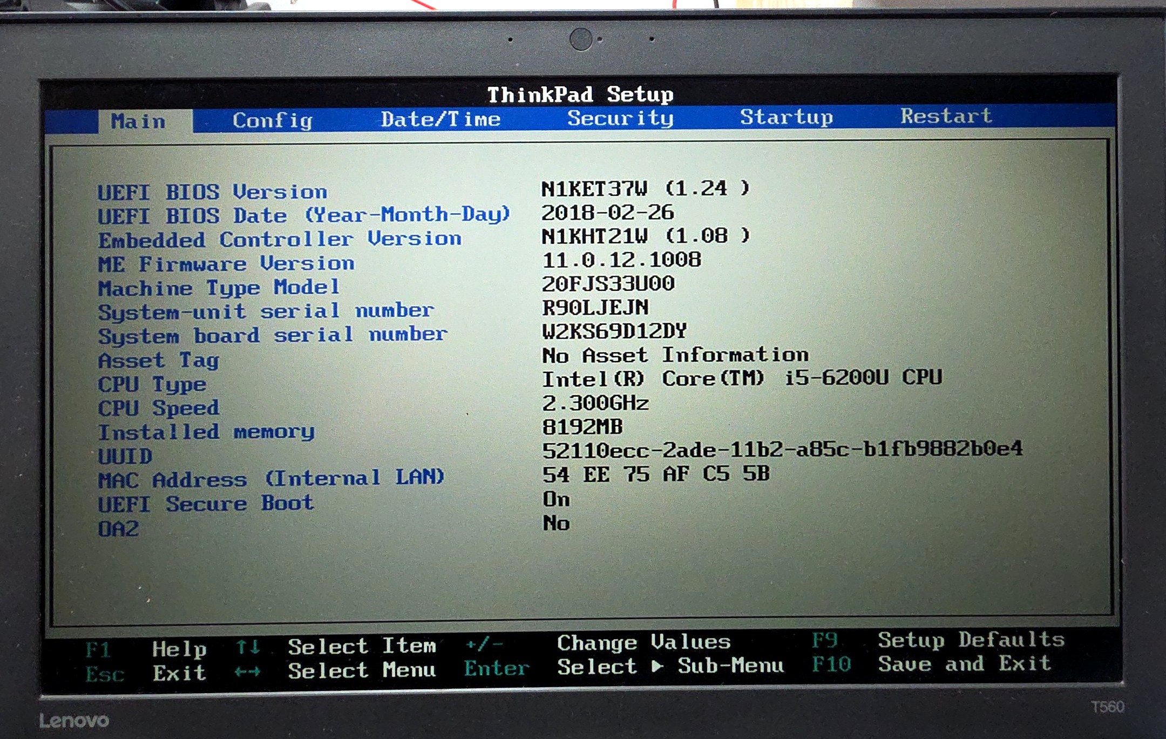Select the OA2 label
The width and height of the screenshot is (1166, 739).
click(x=118, y=529)
